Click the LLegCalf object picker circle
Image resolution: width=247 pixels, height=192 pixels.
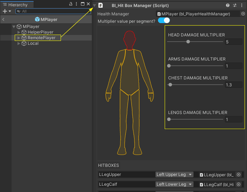tap(239, 184)
